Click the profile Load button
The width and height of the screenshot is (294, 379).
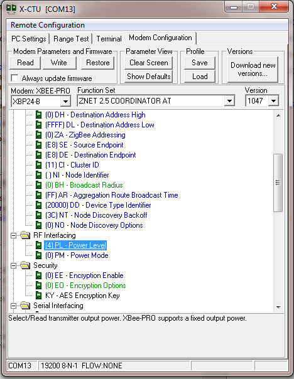200,77
